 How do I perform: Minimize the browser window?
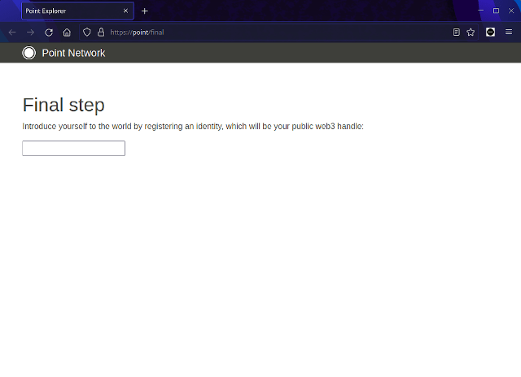(x=480, y=11)
